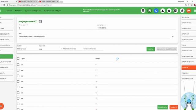Open the КРЕДИТЫ item in left sidebar
The image size is (196, 110).
click(x=6, y=68)
